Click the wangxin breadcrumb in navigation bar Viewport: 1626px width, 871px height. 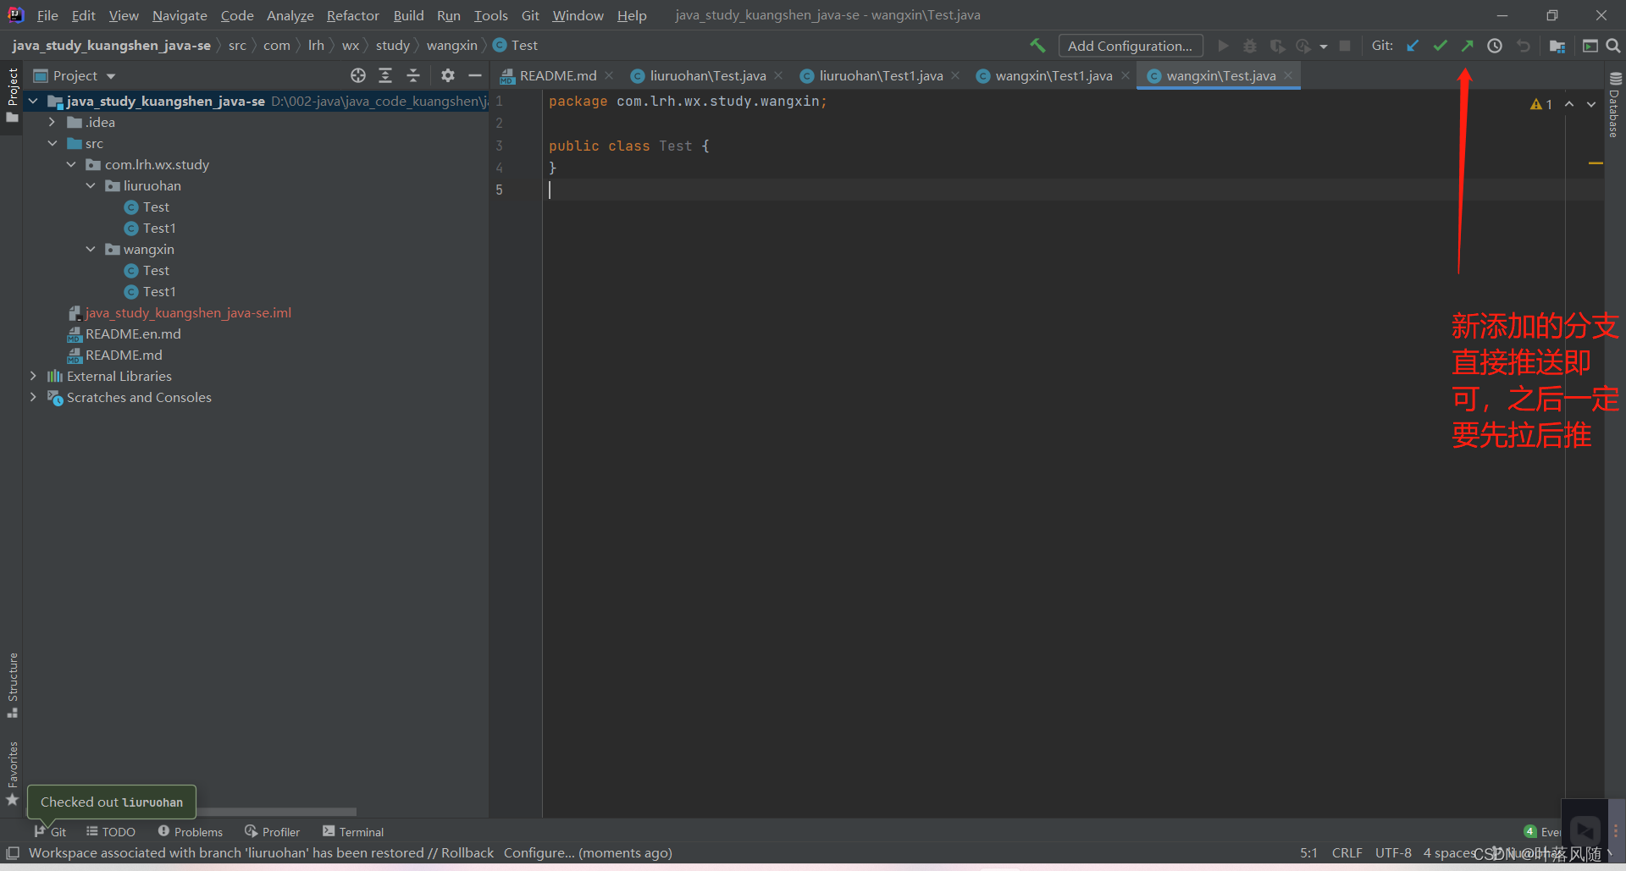pyautogui.click(x=452, y=46)
